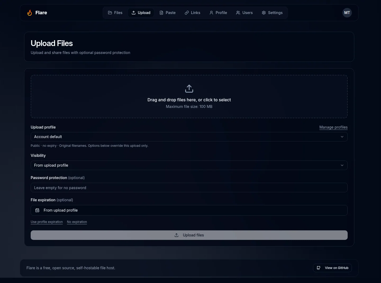Click the password protection input field
The height and width of the screenshot is (283, 381).
[189, 188]
